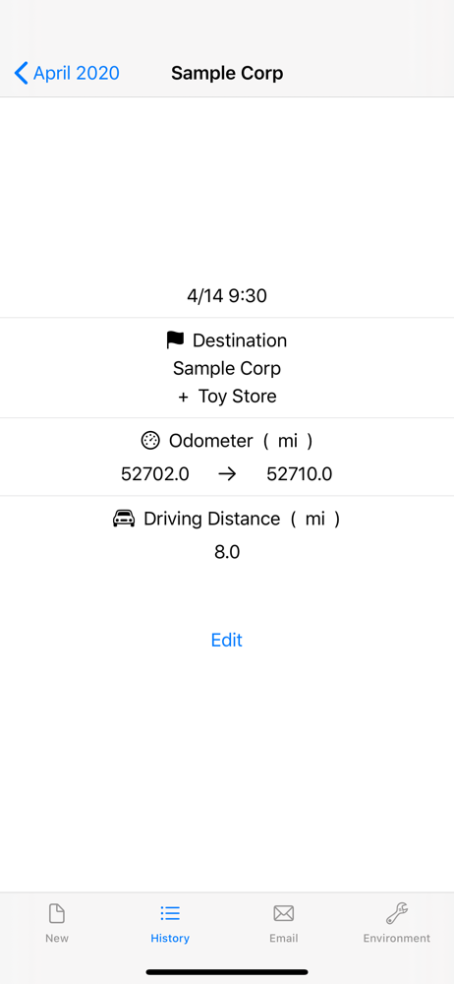Switch to the New tab label
The width and height of the screenshot is (454, 984).
click(56, 938)
